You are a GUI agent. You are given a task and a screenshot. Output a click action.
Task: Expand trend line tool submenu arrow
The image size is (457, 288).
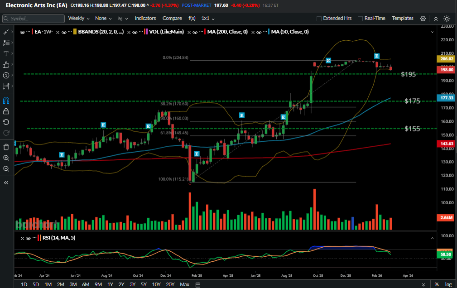(12, 32)
